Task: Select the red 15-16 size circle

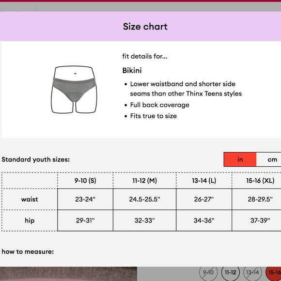Action: tap(273, 273)
